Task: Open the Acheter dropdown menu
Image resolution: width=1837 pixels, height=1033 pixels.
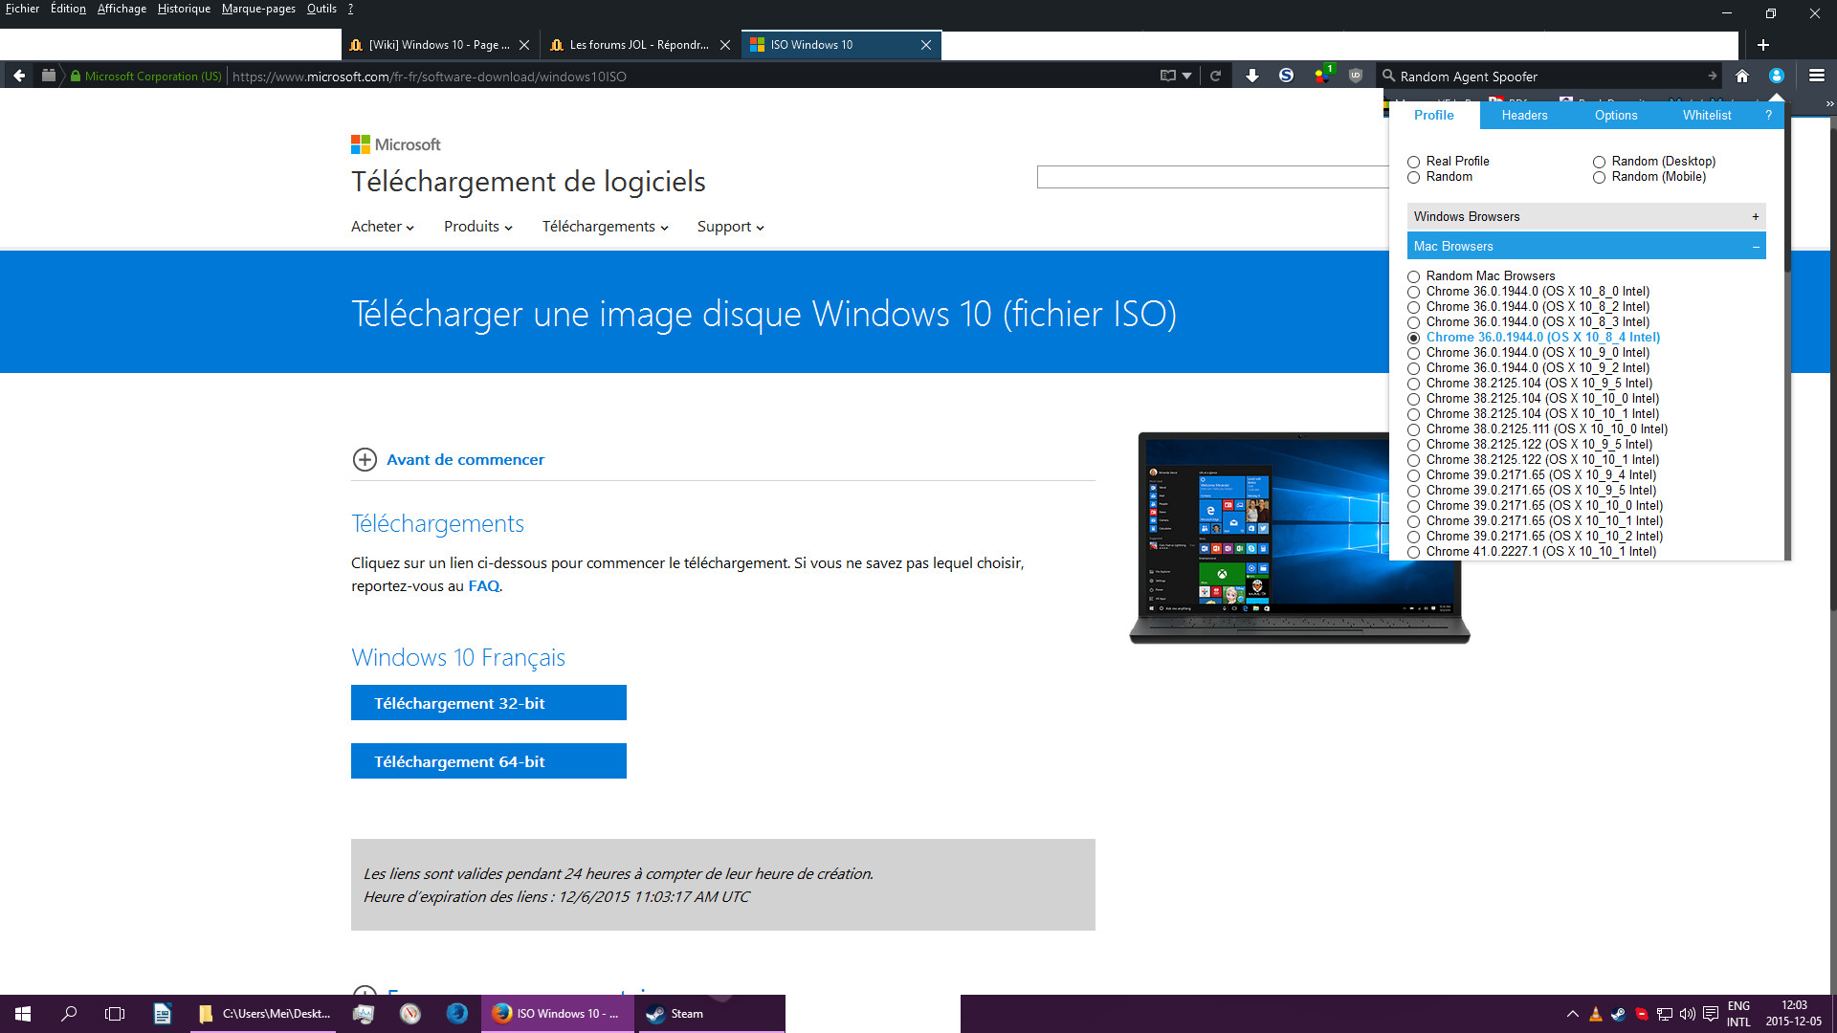Action: point(382,227)
